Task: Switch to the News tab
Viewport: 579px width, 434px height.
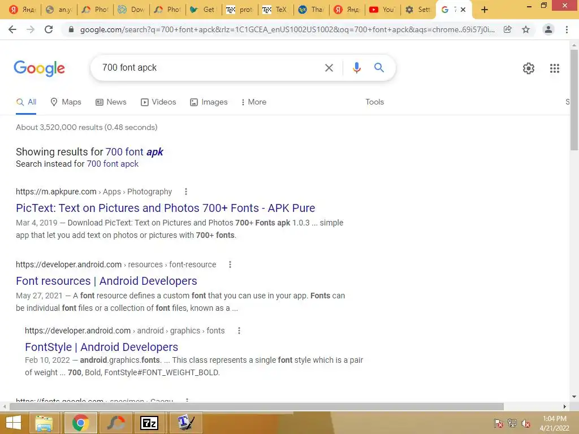Action: (111, 102)
